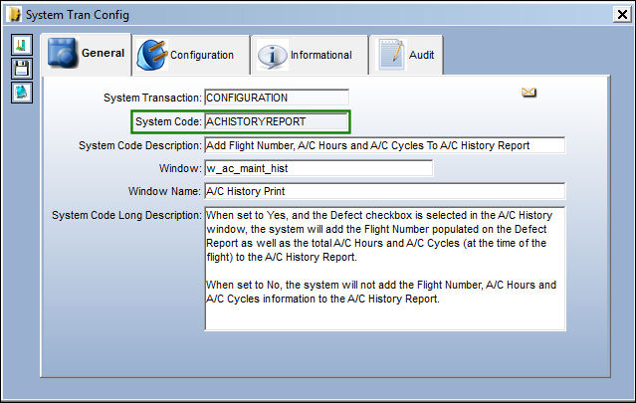The image size is (636, 403).
Task: Click the 'System Code:' label
Action: click(x=168, y=121)
